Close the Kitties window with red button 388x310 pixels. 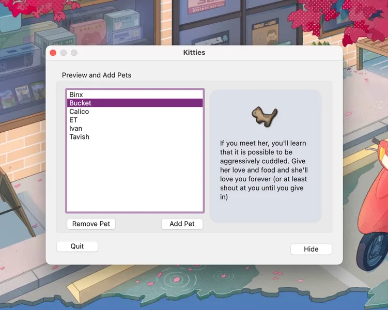click(53, 53)
